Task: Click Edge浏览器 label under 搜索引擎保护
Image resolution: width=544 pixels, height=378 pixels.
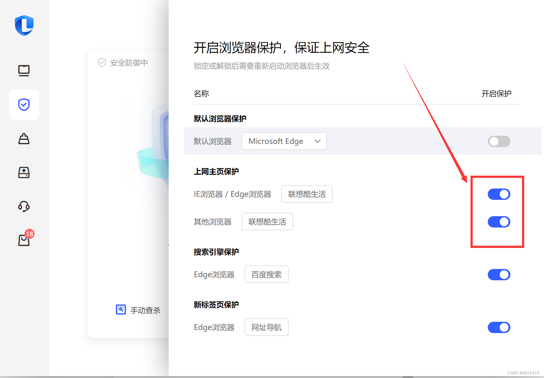Action: coord(214,275)
